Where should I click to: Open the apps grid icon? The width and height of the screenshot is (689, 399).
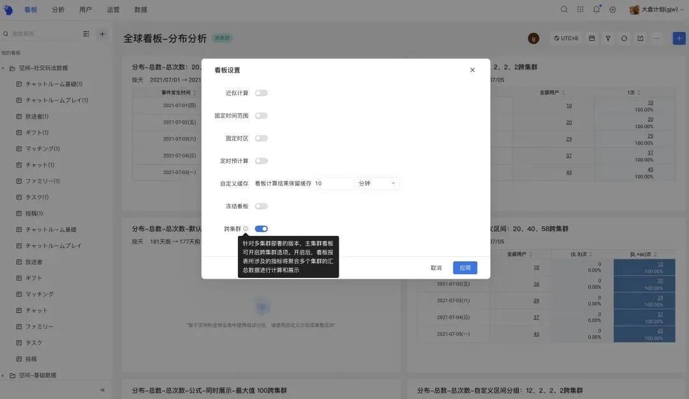580,9
